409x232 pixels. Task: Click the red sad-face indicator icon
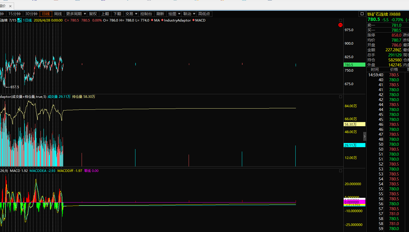click(x=340, y=25)
